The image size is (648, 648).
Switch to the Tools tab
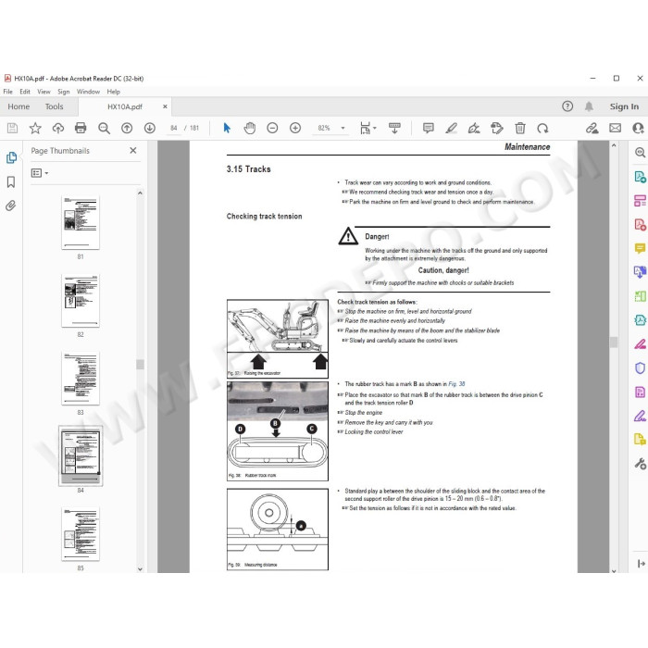[x=54, y=106]
